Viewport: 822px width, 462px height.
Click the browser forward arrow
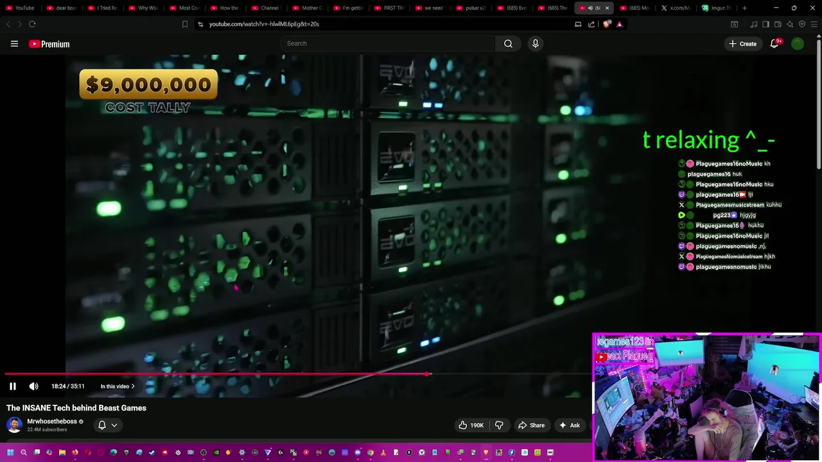click(19, 24)
